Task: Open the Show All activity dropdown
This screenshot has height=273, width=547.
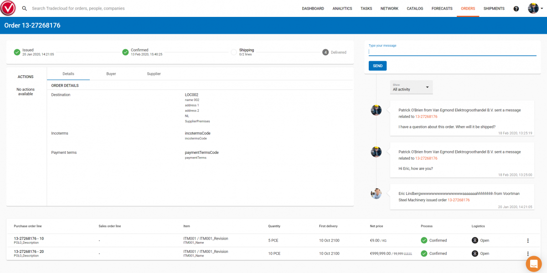Action: (x=411, y=87)
